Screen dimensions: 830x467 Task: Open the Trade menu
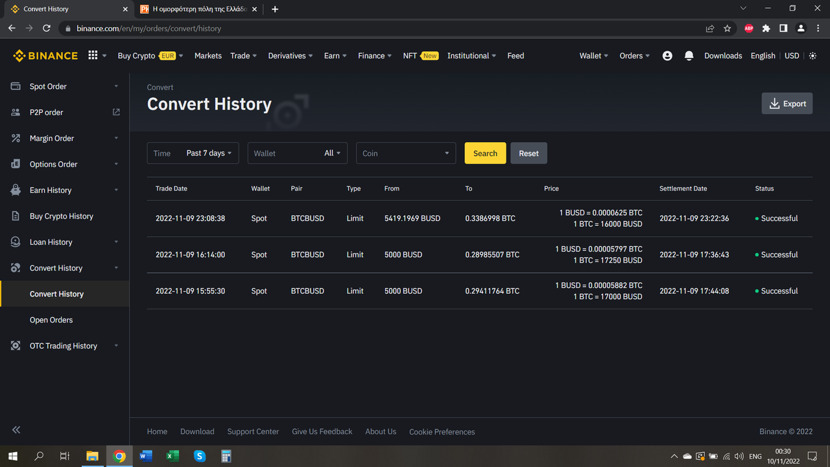coord(244,56)
